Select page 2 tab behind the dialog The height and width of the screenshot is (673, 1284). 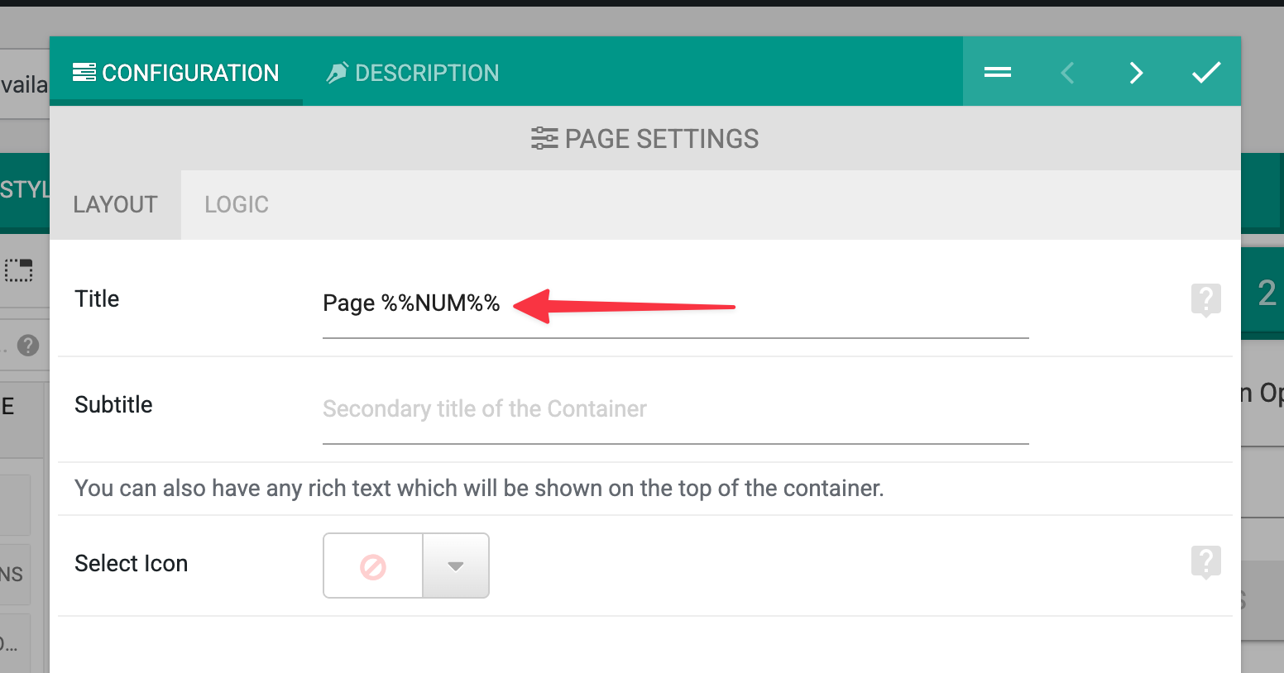tap(1266, 294)
